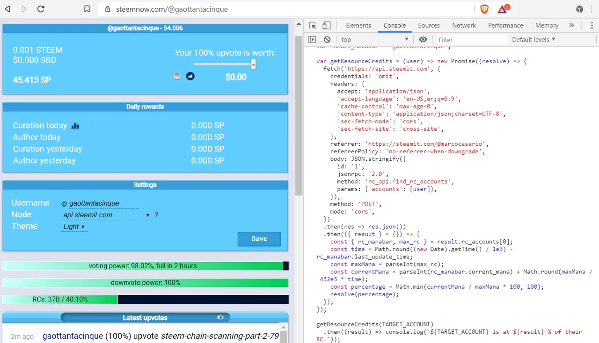Click the eye icon to create live expression
This screenshot has height=343, width=599.
423,40
